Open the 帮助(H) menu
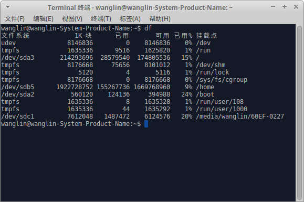 (x=160, y=19)
